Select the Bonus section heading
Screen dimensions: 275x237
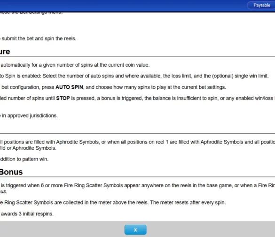point(11,172)
